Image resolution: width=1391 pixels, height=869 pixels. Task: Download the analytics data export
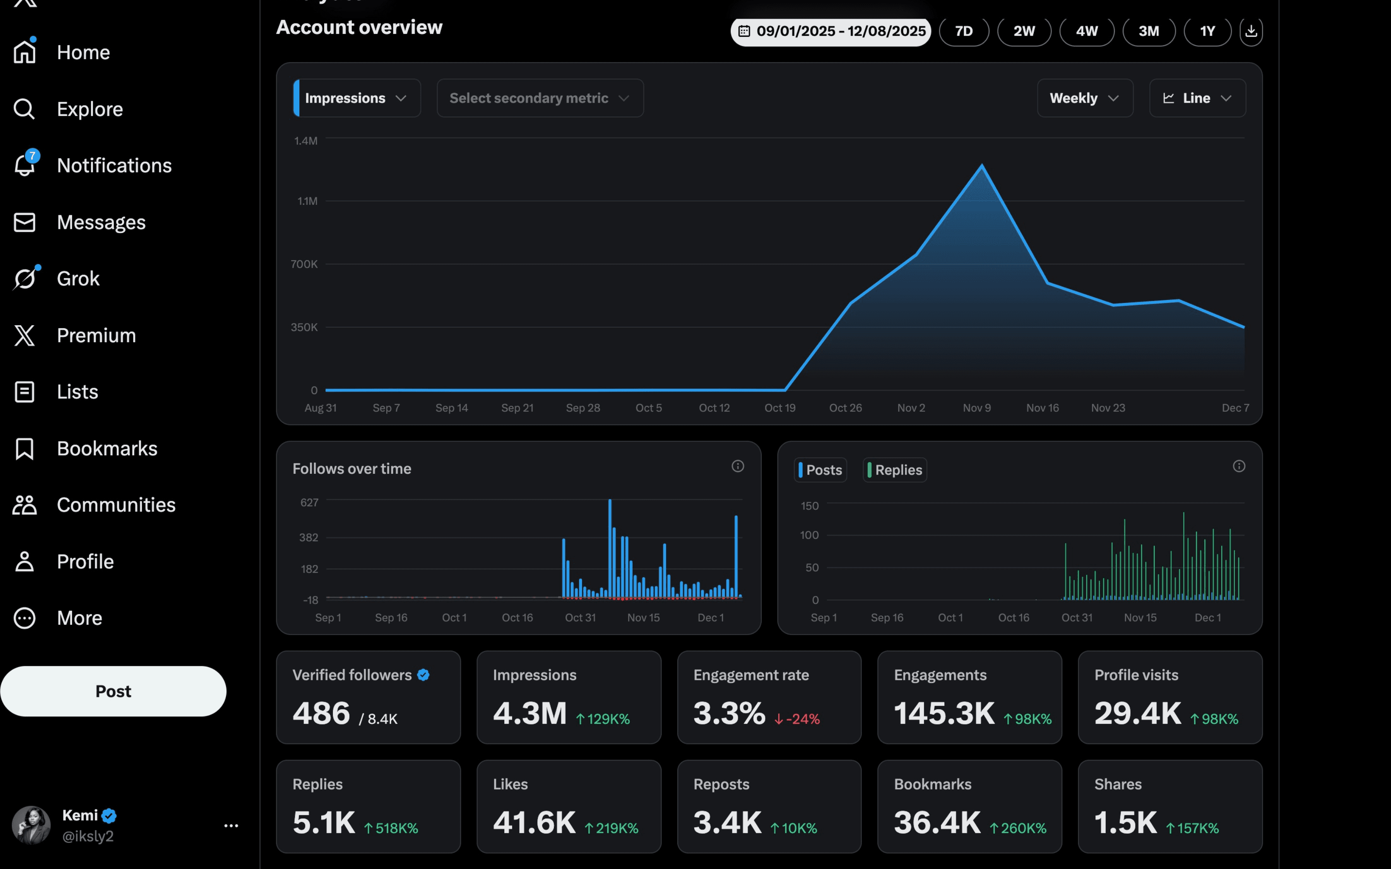pos(1251,31)
